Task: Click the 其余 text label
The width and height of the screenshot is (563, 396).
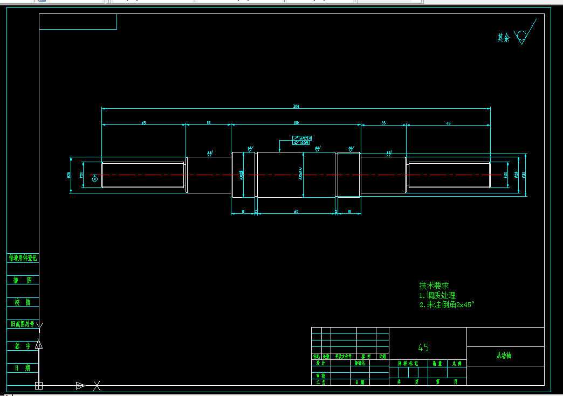Action: point(503,38)
